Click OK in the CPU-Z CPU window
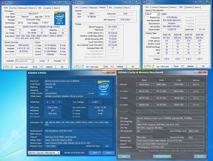Screen dimensions: 213x161 click(62, 67)
